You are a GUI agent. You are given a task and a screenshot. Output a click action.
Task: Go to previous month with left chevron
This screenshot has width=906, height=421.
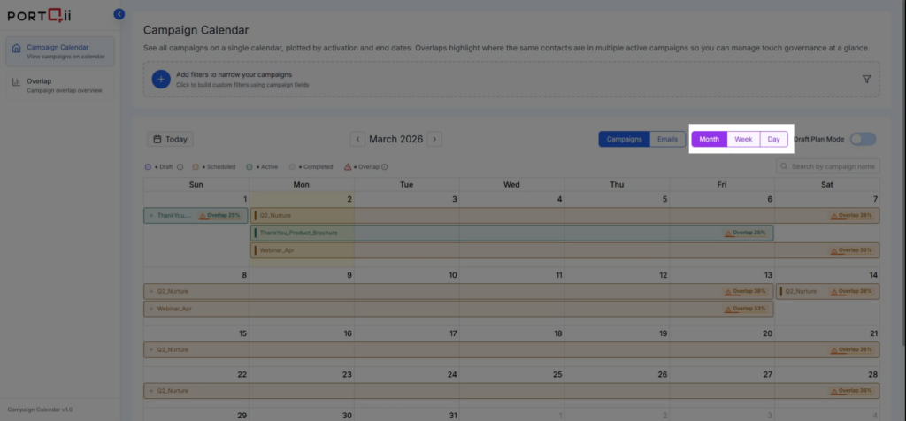[x=357, y=139]
